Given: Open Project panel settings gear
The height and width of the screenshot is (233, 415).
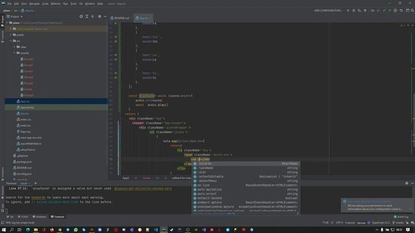Looking at the screenshot, I should [99, 16].
